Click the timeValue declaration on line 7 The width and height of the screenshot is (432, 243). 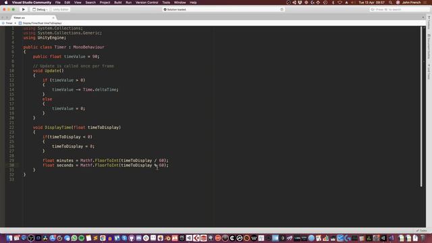point(75,57)
